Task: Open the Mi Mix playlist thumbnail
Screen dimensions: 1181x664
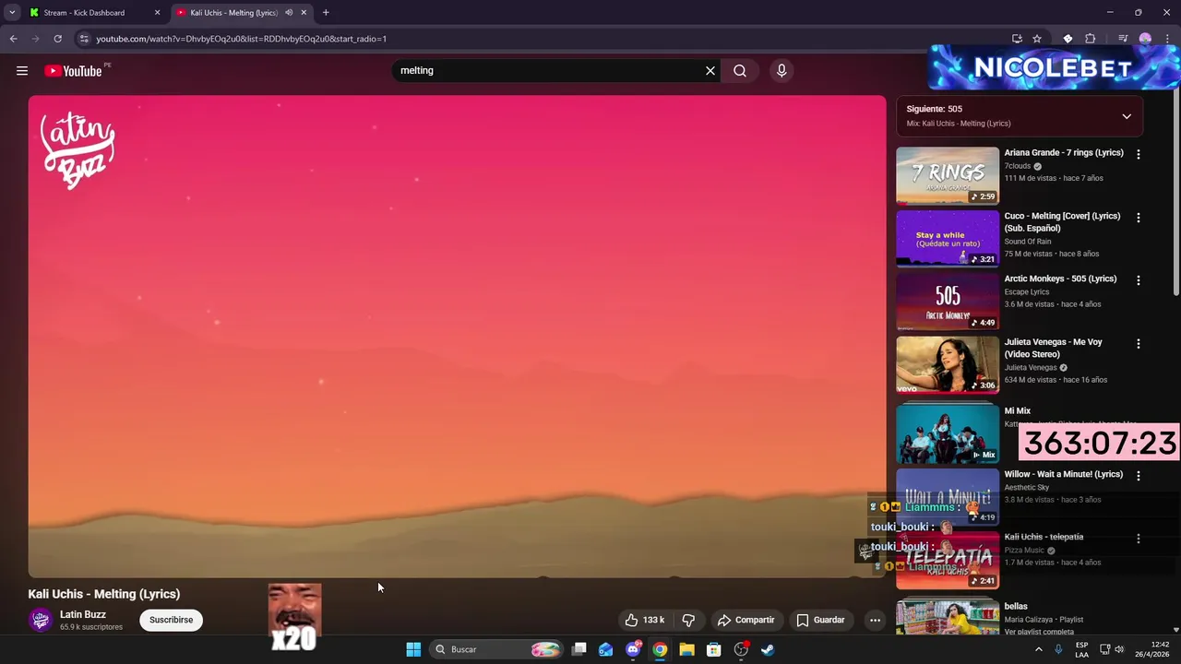Action: (948, 433)
